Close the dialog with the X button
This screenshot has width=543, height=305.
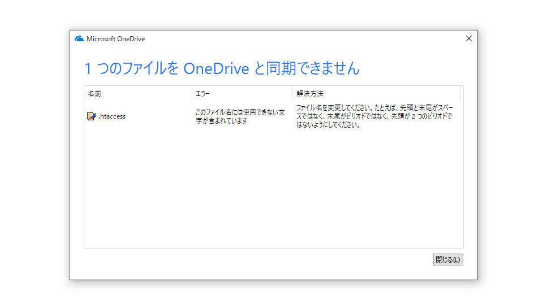(468, 38)
